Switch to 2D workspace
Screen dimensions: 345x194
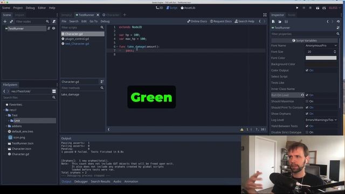160,8
